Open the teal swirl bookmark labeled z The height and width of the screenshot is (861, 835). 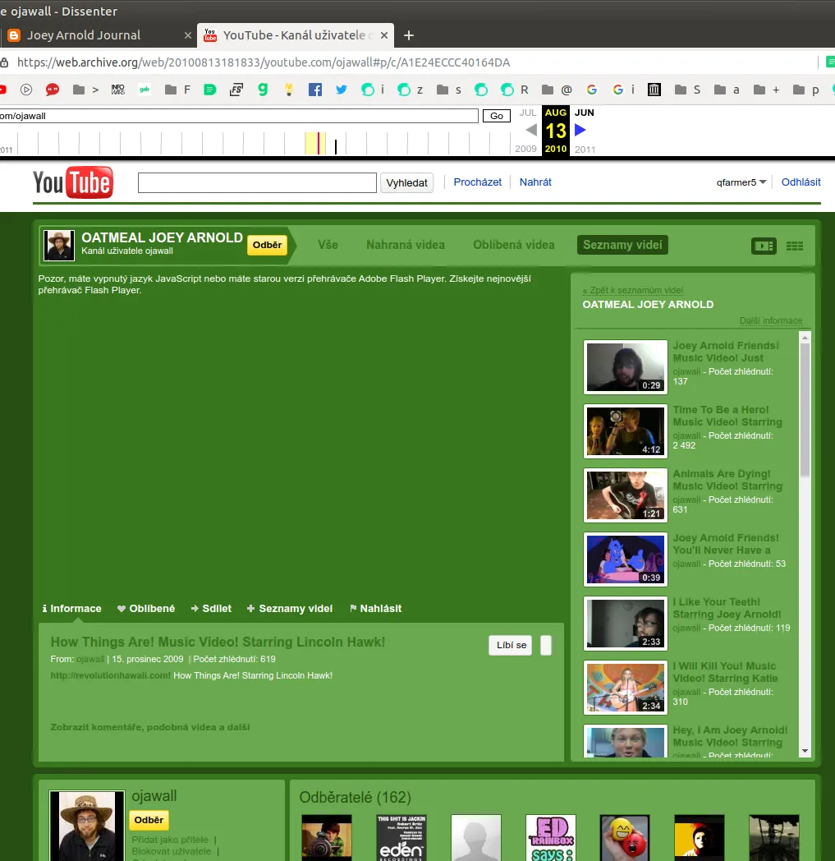[x=410, y=90]
